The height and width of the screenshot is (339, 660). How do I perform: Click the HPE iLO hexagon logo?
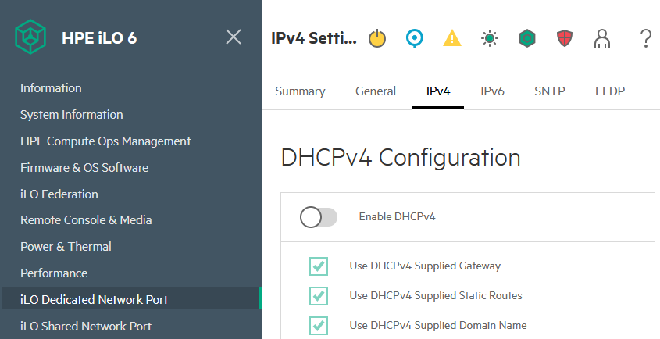pos(30,37)
